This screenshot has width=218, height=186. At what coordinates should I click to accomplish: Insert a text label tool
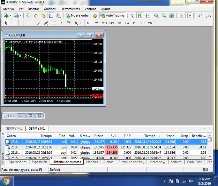[69, 23]
